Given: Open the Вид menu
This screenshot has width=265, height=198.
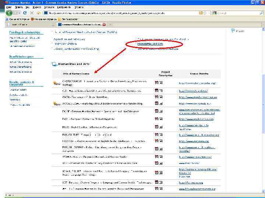Looking at the screenshot, I should 27,7.
